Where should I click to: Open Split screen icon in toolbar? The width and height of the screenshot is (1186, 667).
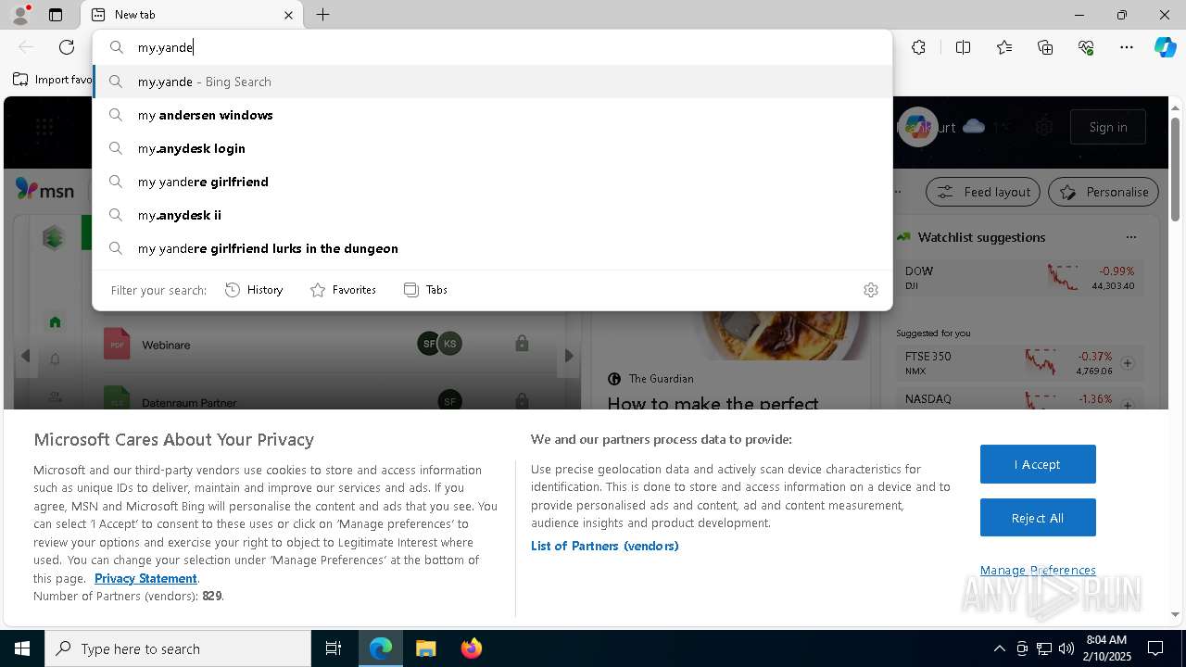tap(963, 47)
